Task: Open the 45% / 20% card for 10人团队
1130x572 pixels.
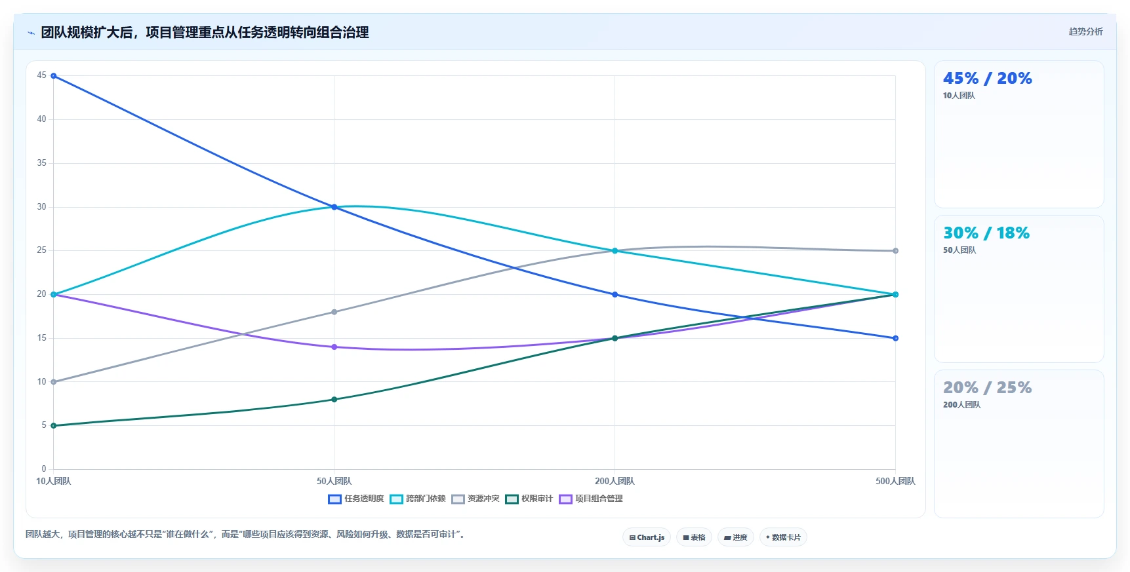Action: [x=1019, y=134]
